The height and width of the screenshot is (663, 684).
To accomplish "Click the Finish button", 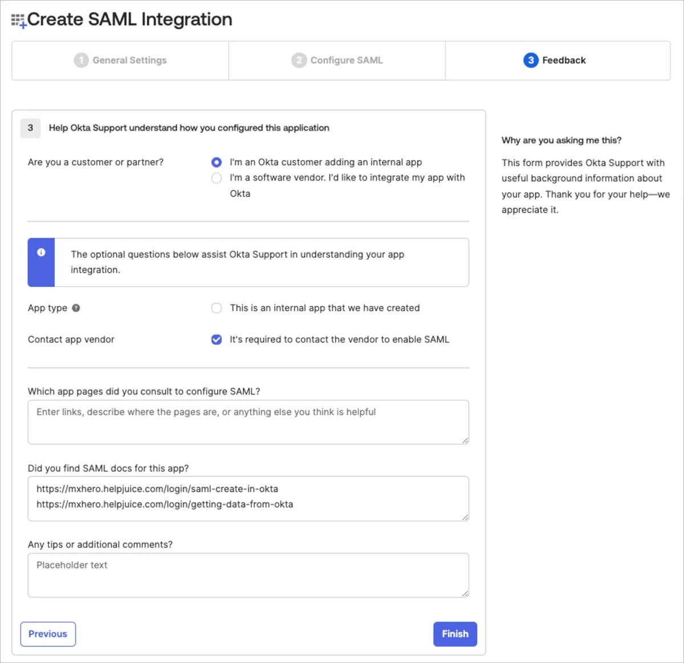I will click(455, 634).
